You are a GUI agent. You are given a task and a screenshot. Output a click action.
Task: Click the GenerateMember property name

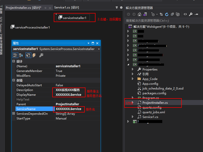(x=29, y=71)
